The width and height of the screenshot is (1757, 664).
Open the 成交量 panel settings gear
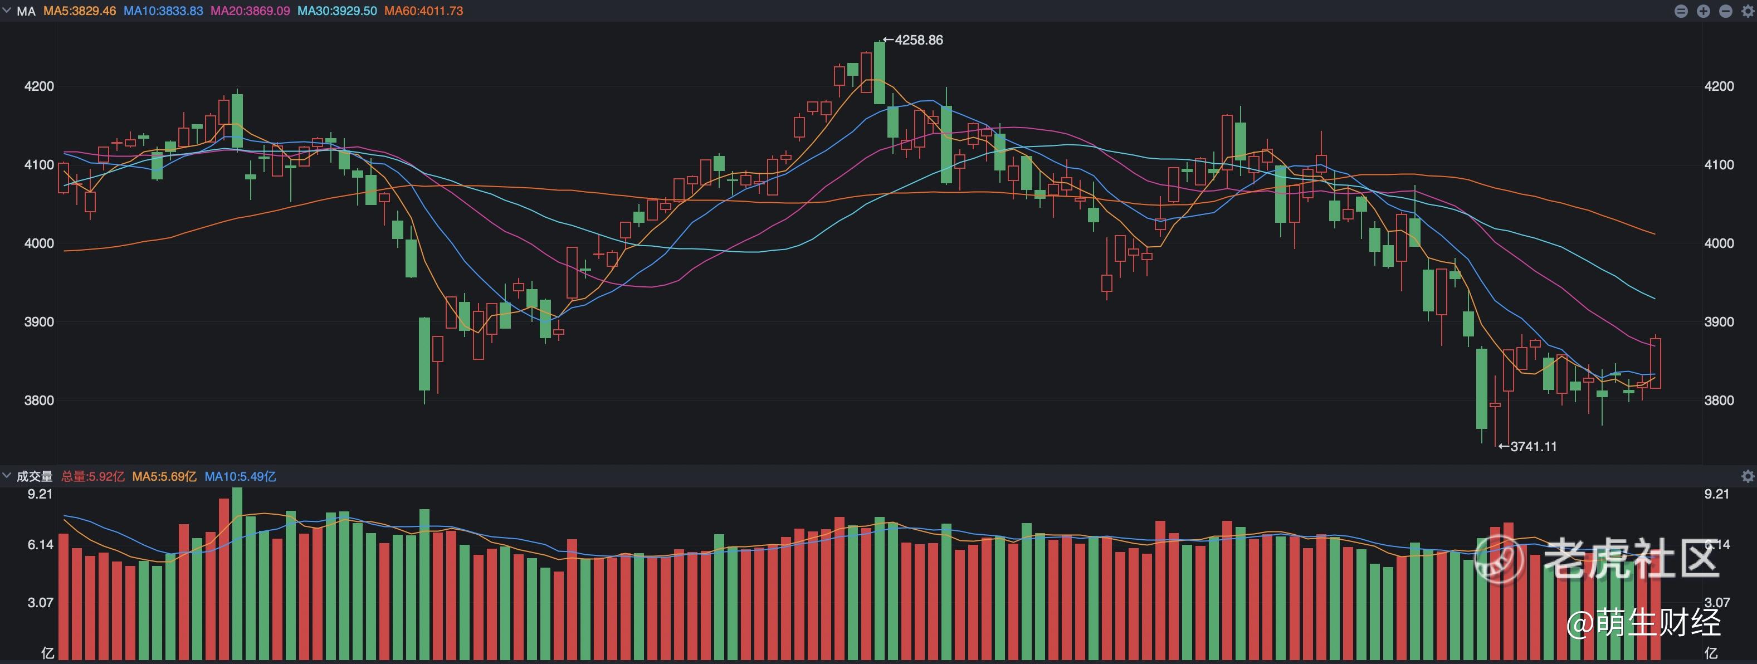pos(1748,476)
